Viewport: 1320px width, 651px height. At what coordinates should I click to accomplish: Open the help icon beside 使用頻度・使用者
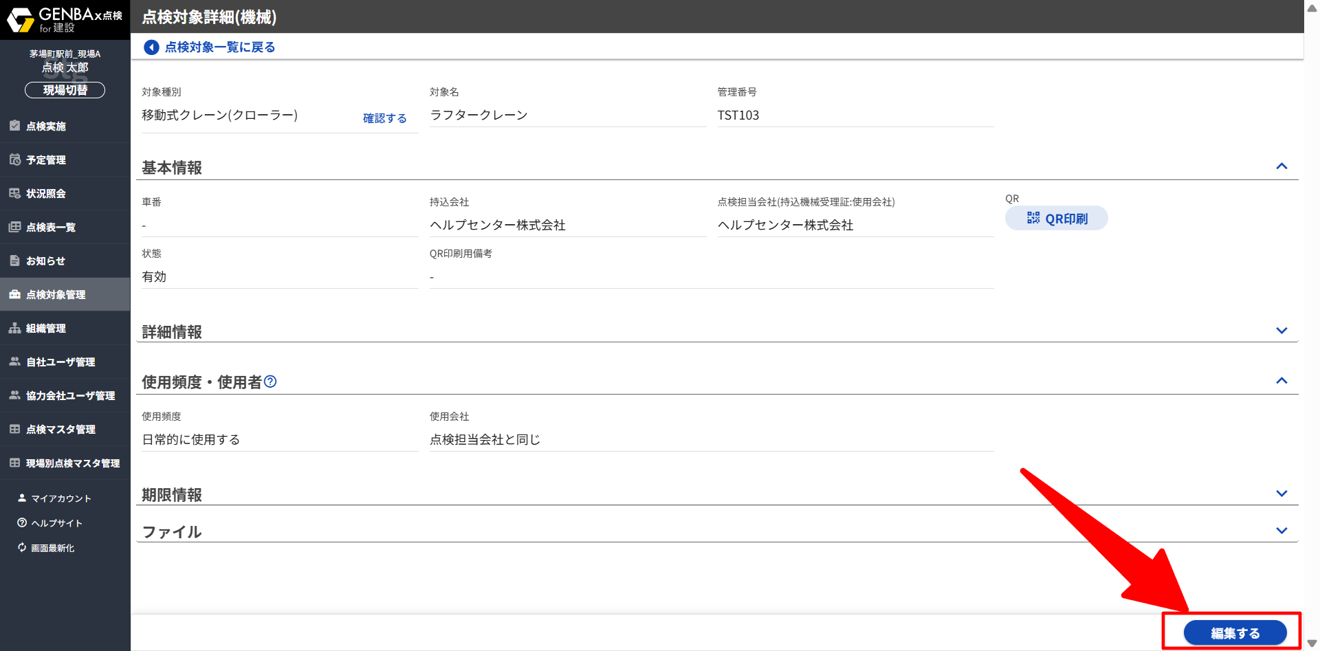tap(270, 382)
